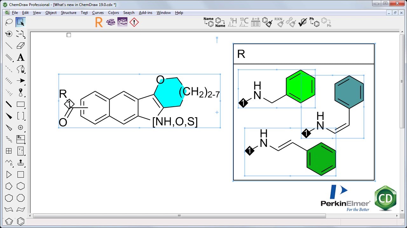The height and width of the screenshot is (228, 407).
Task: Click the horizontal scrollbar at the bottom
Action: click(179, 216)
